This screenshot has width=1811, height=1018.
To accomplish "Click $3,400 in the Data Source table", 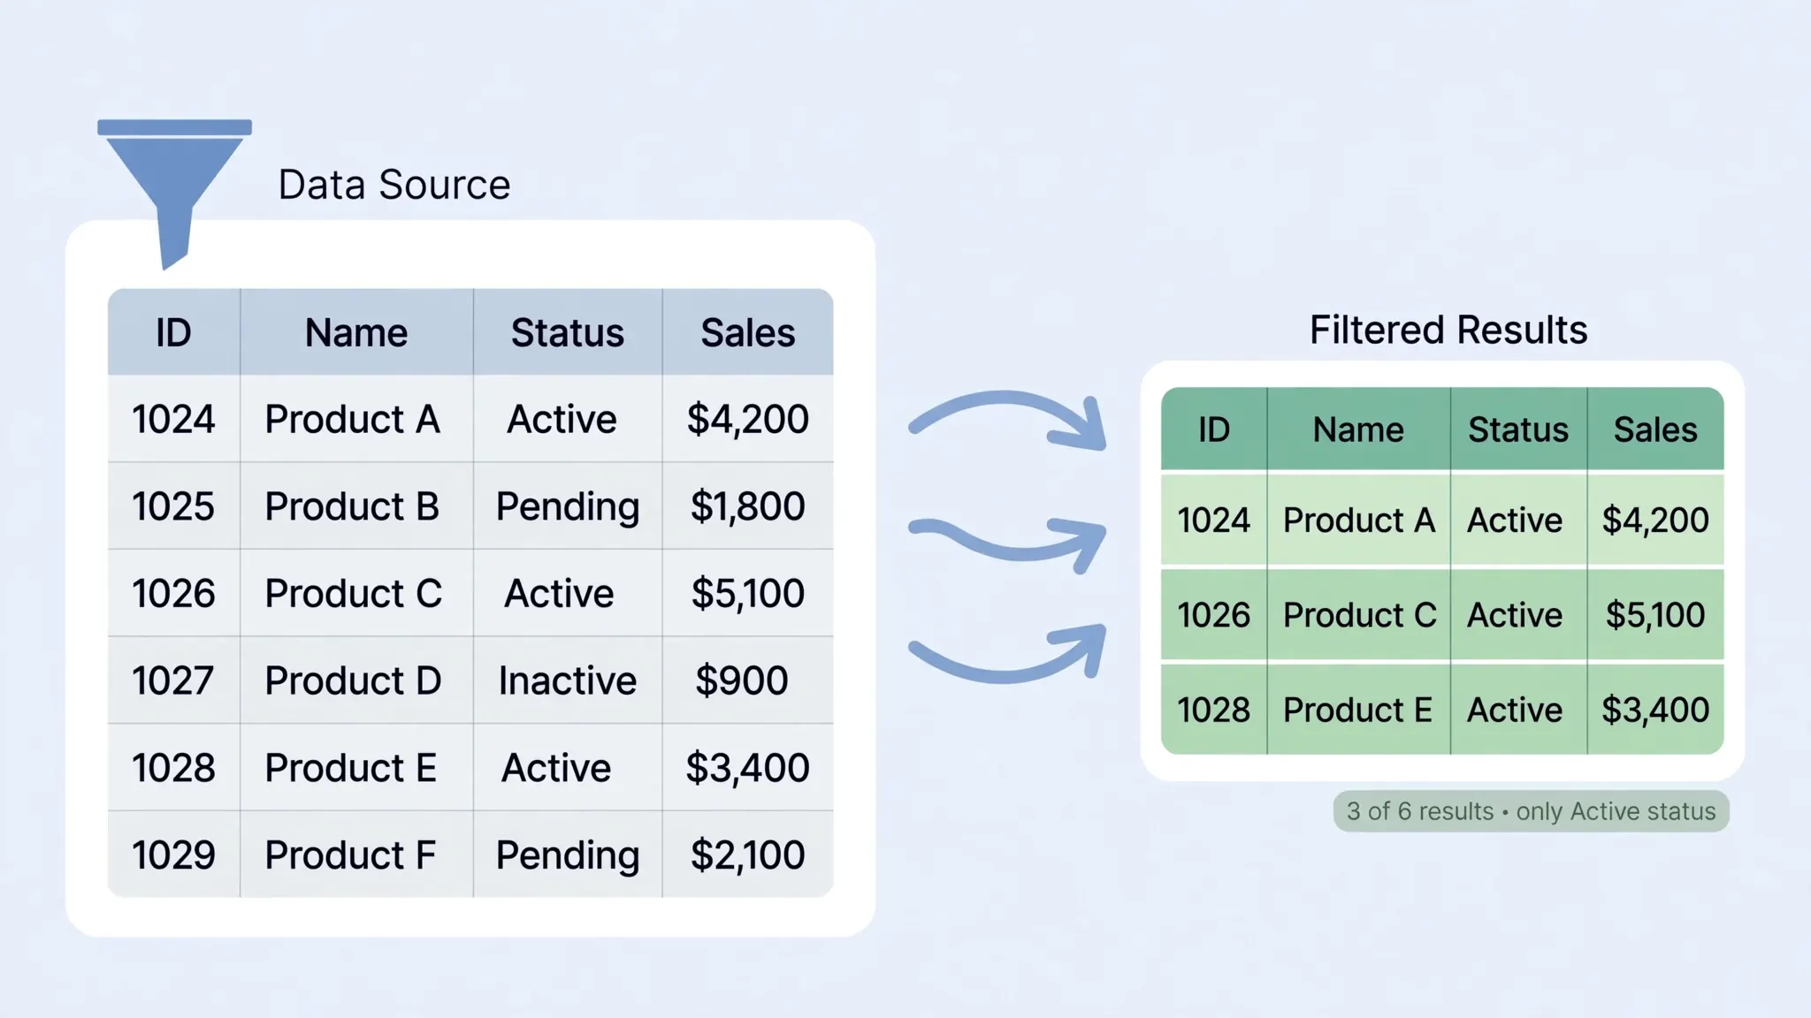I will pos(748,768).
